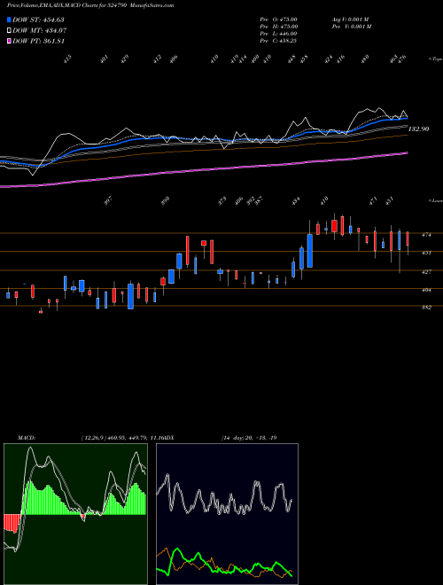
Task: Click the 427 price level label
Action: (426, 272)
